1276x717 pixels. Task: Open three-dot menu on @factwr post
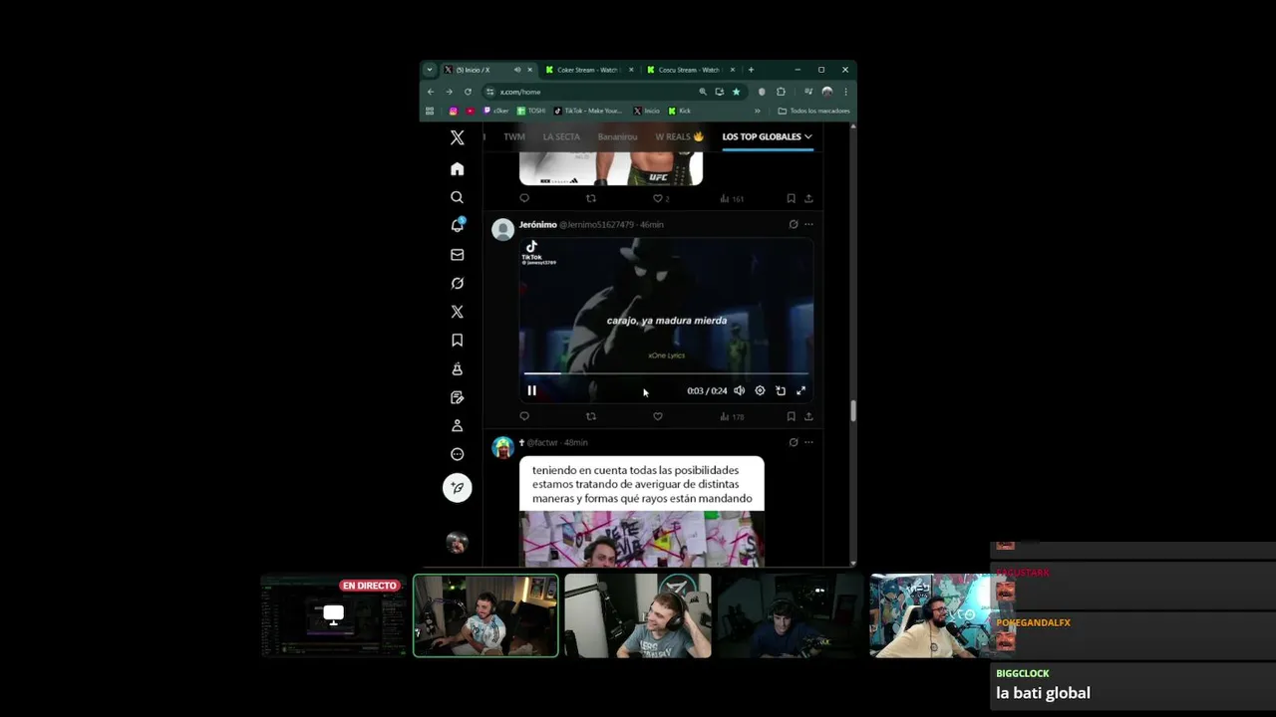point(808,442)
